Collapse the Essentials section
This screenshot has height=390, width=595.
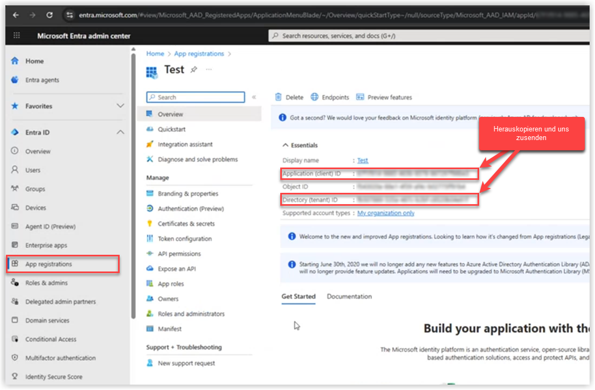point(285,145)
